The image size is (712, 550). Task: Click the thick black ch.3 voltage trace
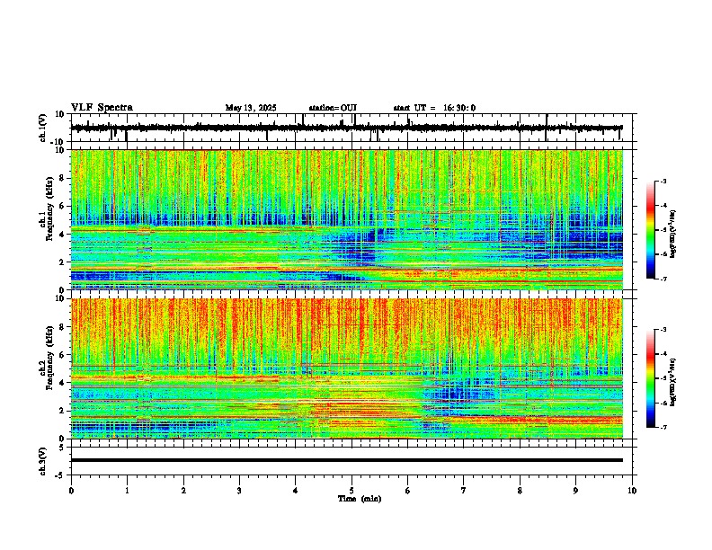[x=346, y=460]
